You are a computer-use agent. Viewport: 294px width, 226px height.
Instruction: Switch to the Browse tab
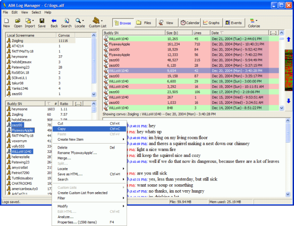[123, 23]
